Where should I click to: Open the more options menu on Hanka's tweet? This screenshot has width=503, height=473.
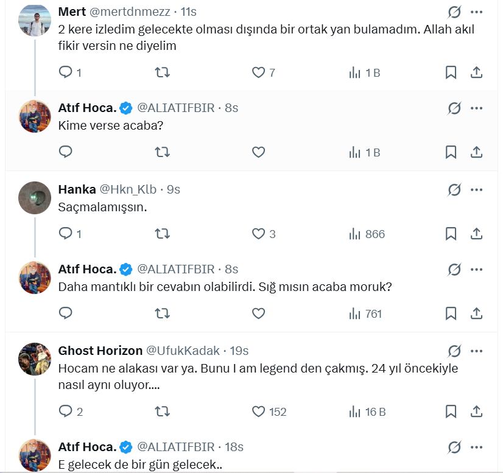pos(477,189)
